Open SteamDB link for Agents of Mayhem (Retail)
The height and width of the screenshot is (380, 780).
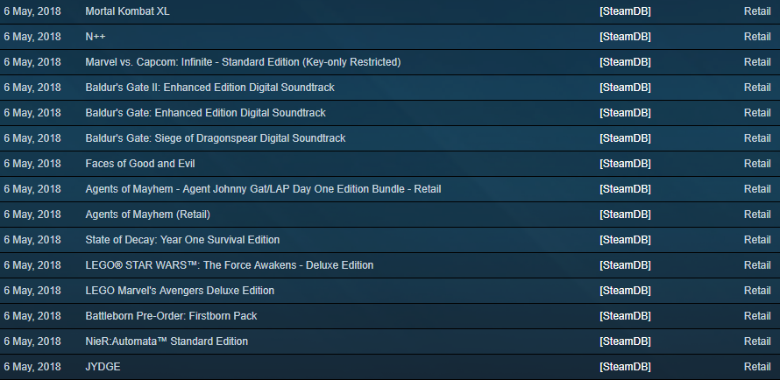625,215
